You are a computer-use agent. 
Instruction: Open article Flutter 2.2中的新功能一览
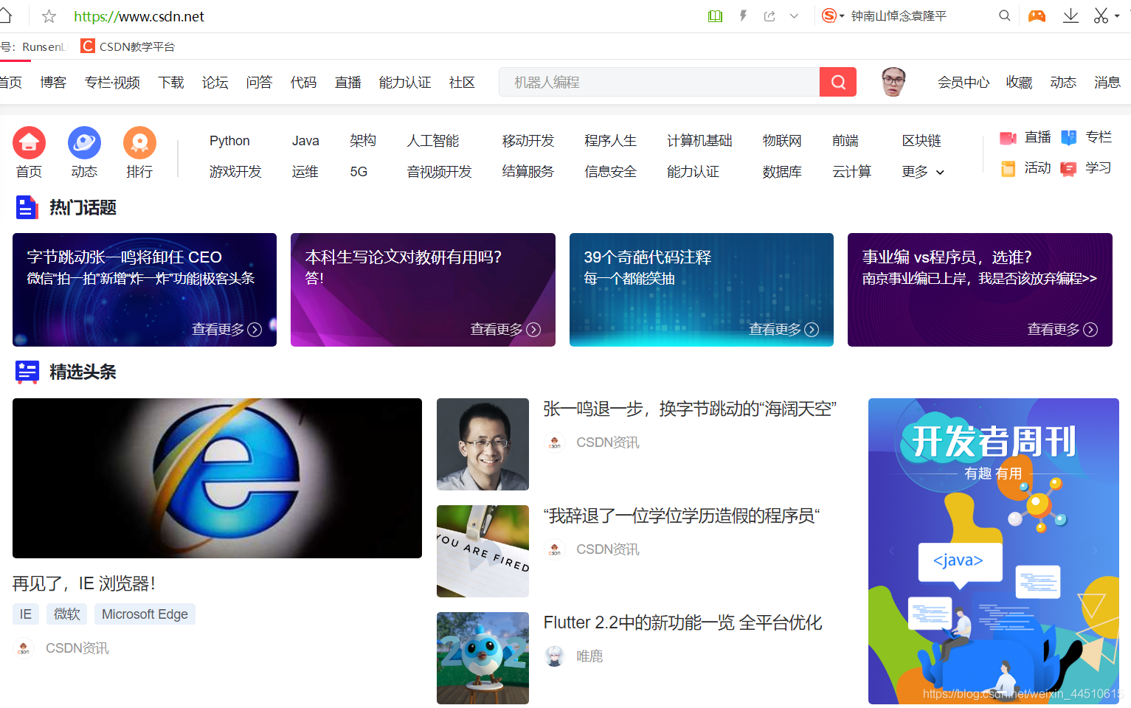(x=682, y=623)
